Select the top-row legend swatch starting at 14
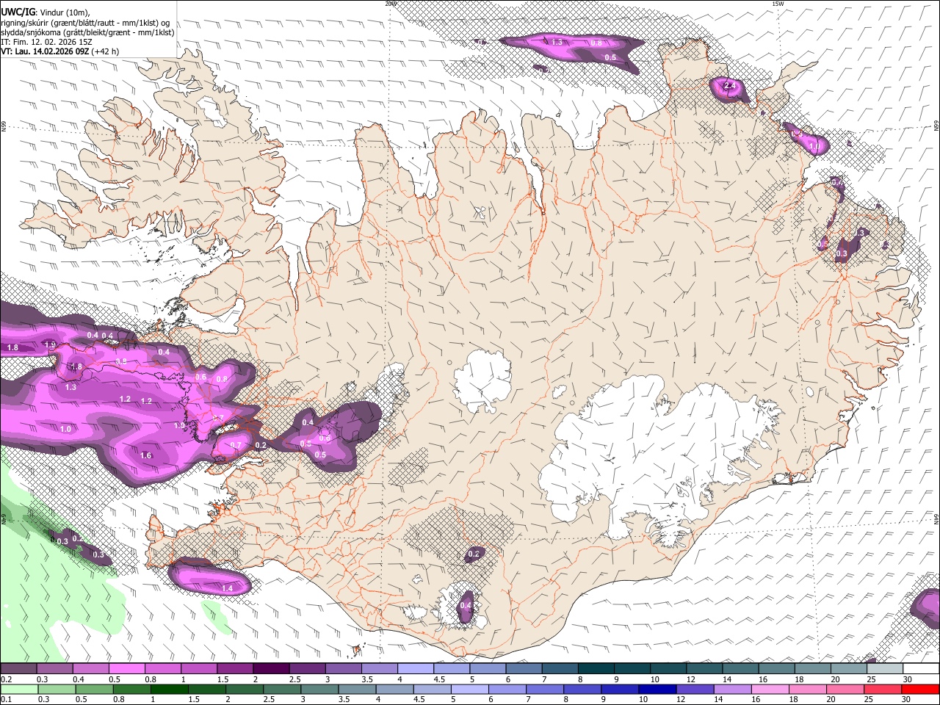 tap(740, 668)
